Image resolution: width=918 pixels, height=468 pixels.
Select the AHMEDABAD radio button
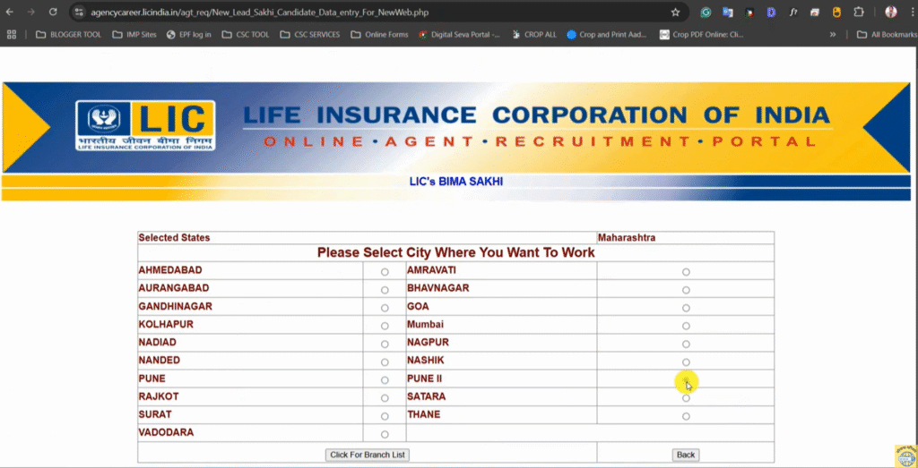[385, 271]
